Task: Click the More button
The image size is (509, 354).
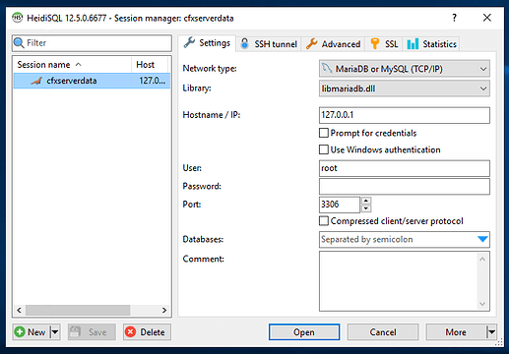Action: pos(456,332)
